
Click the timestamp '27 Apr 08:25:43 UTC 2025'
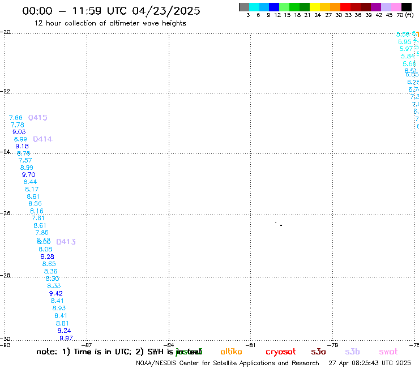pos(370,363)
